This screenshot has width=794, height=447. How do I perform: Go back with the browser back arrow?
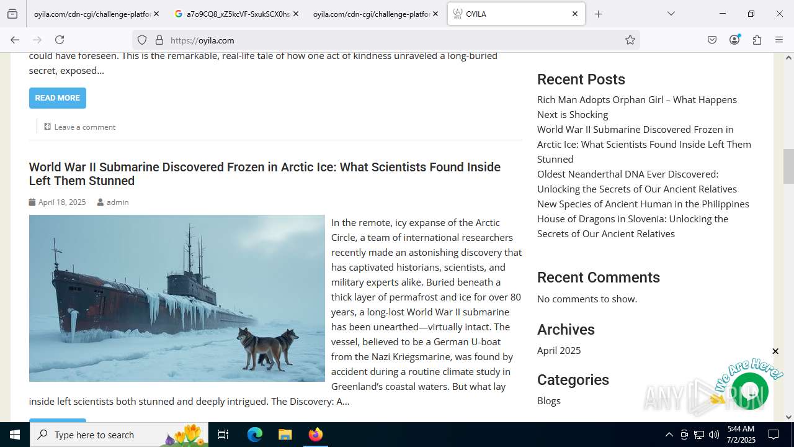(x=15, y=40)
